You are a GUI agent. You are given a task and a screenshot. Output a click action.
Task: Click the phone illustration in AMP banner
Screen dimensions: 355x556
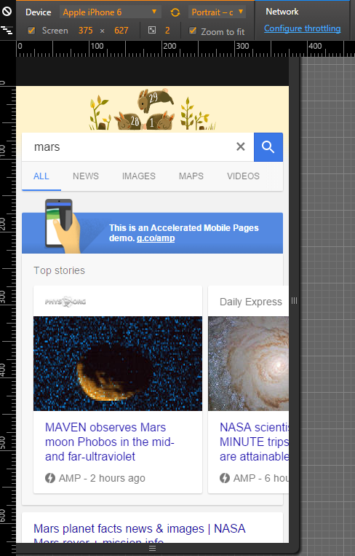click(63, 226)
